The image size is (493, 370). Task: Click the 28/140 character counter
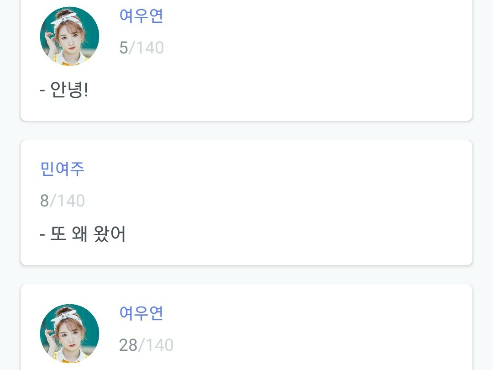pyautogui.click(x=146, y=345)
